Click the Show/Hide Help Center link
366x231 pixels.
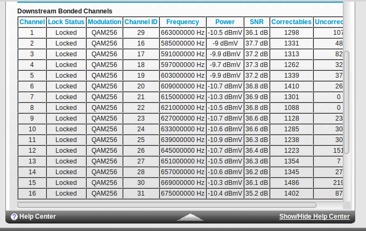coord(314,217)
